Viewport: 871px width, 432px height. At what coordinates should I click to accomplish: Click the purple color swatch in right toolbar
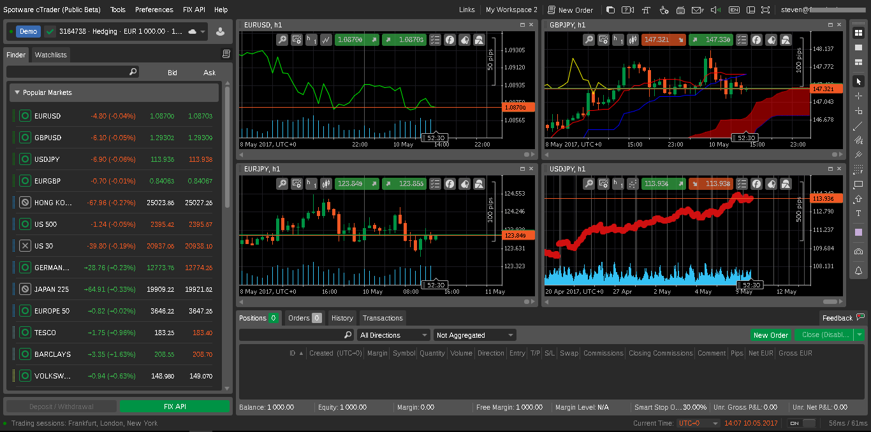pyautogui.click(x=858, y=232)
